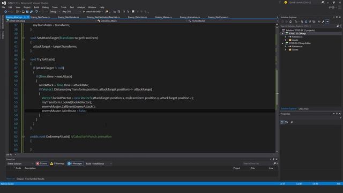Collapse the GTGD S3.CSharp project node
Screen dimensions: 343x193
pyautogui.click(x=282, y=34)
